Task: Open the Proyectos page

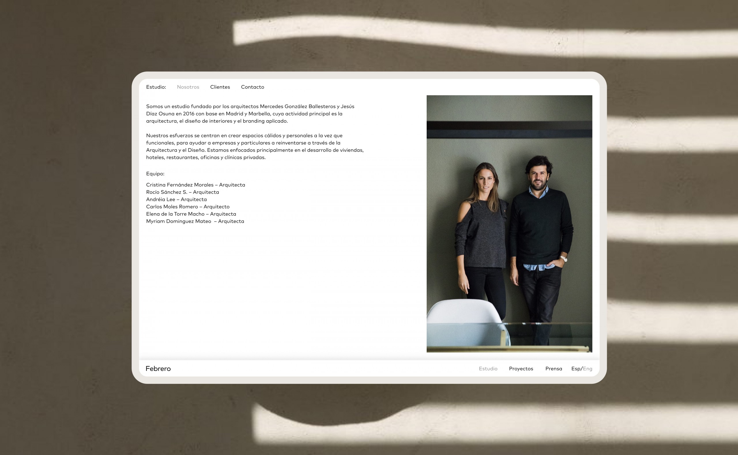Action: click(x=521, y=369)
